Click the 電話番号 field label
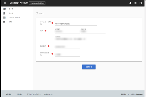 click(43, 46)
